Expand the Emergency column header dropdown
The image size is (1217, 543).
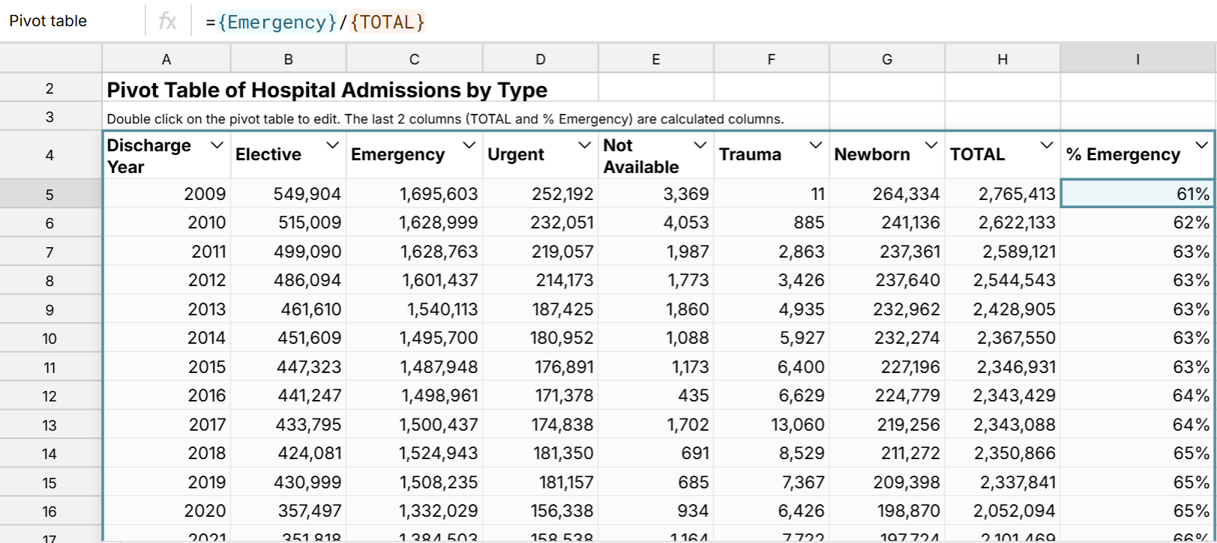469,145
